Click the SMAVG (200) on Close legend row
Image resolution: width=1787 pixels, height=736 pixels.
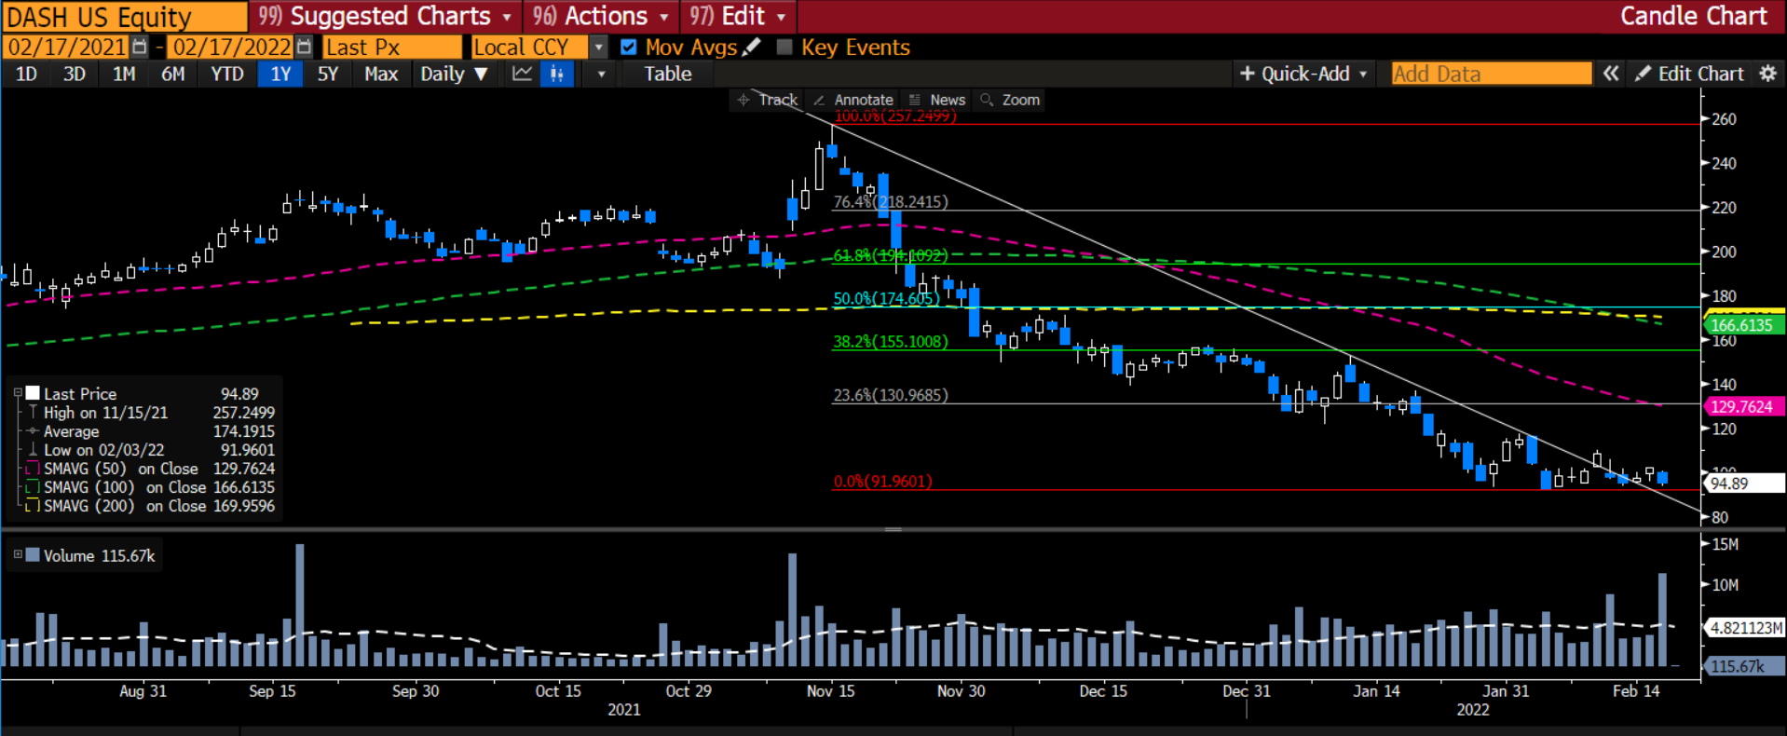[149, 506]
